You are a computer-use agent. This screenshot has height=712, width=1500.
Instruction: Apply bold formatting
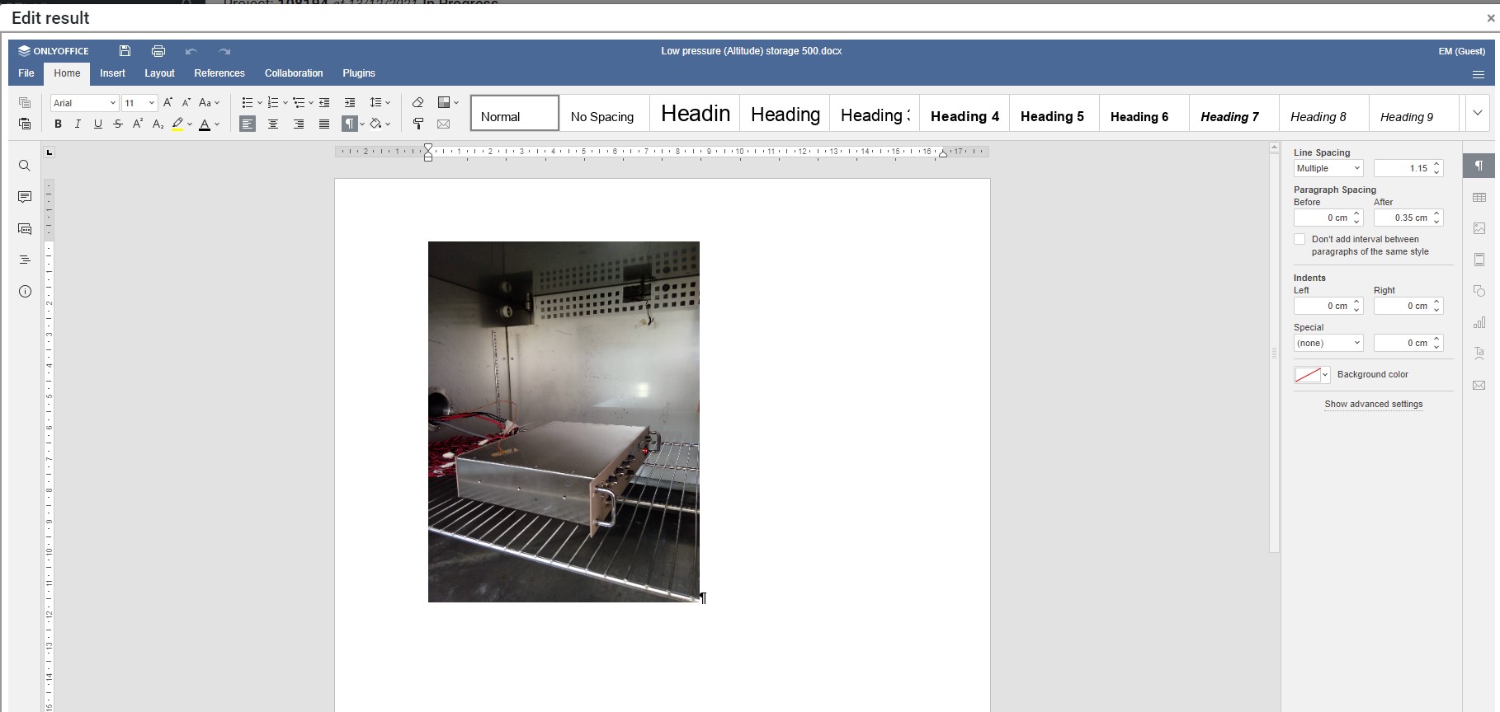click(x=58, y=124)
